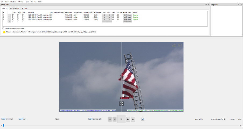Jump to the last frame

[x=133, y=119]
